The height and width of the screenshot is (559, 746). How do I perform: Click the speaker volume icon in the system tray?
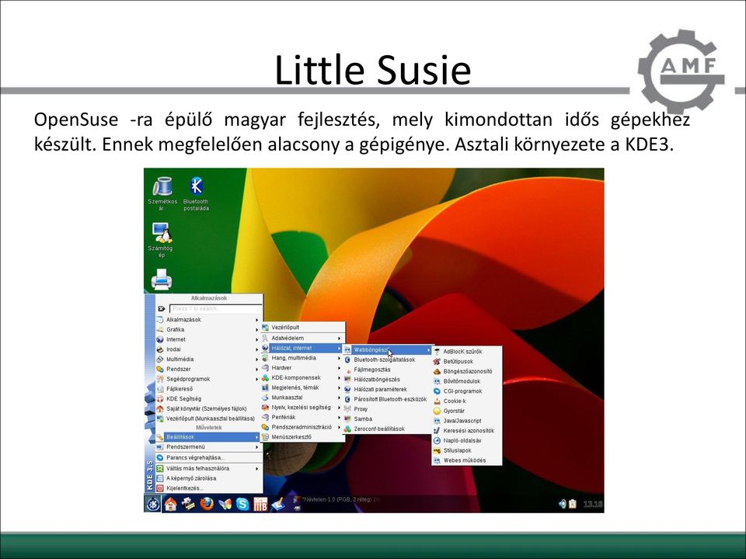(563, 504)
